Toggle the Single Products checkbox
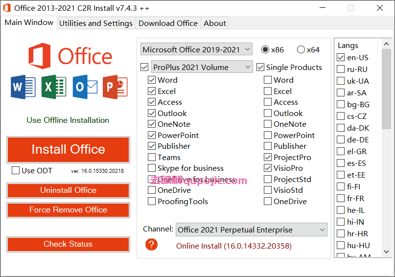This screenshot has height=277, width=395. pyautogui.click(x=260, y=67)
